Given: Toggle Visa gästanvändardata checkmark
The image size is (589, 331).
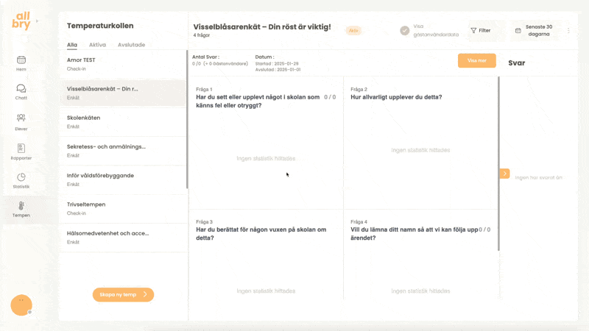Looking at the screenshot, I should point(404,31).
